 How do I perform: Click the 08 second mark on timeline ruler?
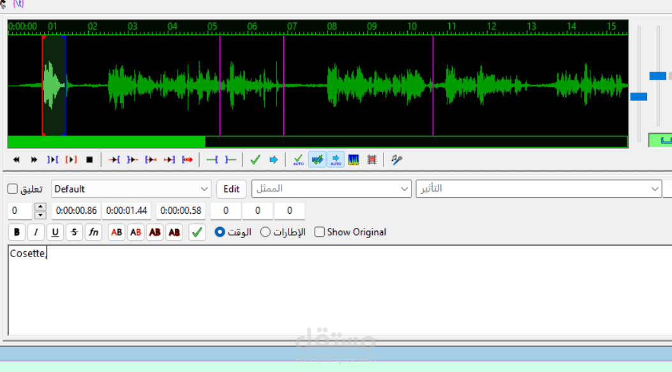click(x=332, y=27)
